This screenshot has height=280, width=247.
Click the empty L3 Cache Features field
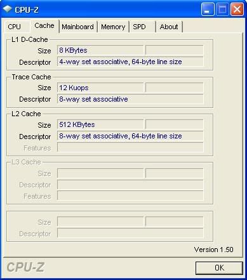[x=130, y=196]
